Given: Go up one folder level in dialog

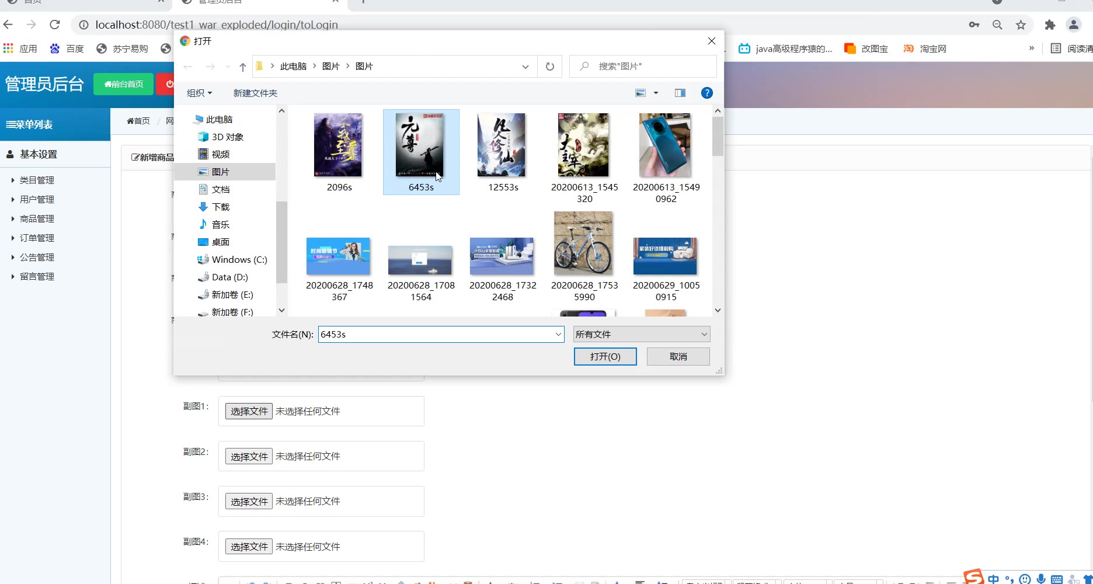Looking at the screenshot, I should 243,67.
